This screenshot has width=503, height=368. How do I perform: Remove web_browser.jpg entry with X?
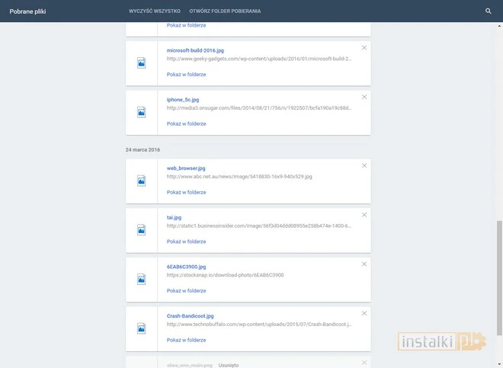point(364,165)
